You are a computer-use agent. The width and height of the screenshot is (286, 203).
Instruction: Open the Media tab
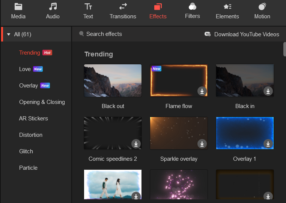[x=18, y=11]
